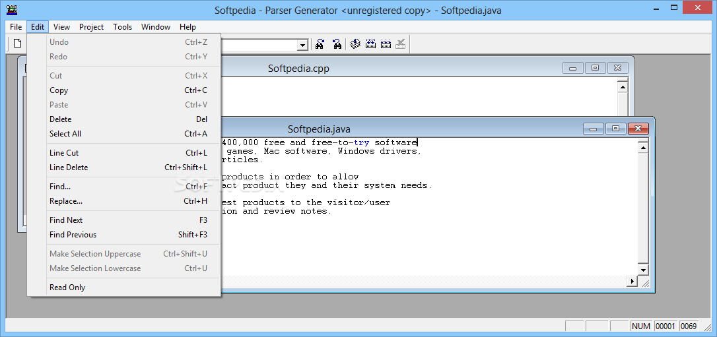Minimize the Softpedia.cpp child window

[572, 68]
